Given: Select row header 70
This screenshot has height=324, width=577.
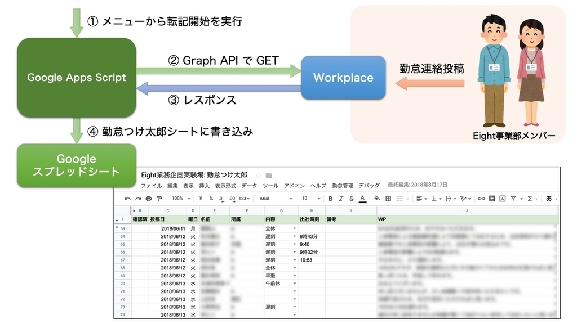Looking at the screenshot, I should click(x=122, y=283).
